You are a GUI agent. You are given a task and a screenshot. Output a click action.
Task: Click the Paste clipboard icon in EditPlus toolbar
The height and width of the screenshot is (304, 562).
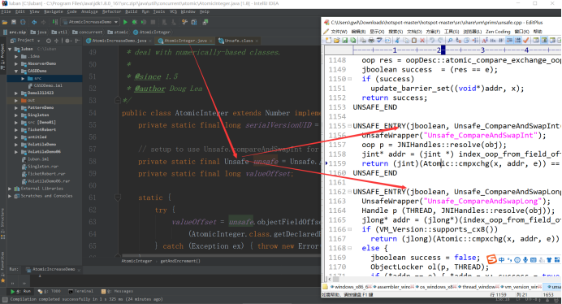point(414,40)
